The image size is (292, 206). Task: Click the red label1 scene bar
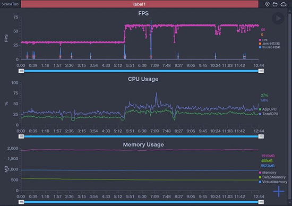[x=140, y=4]
